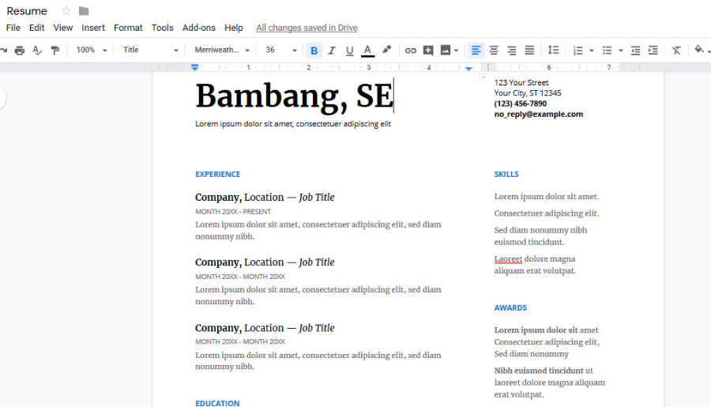Click the redo arrow icon
This screenshot has width=711, height=407.
4,50
